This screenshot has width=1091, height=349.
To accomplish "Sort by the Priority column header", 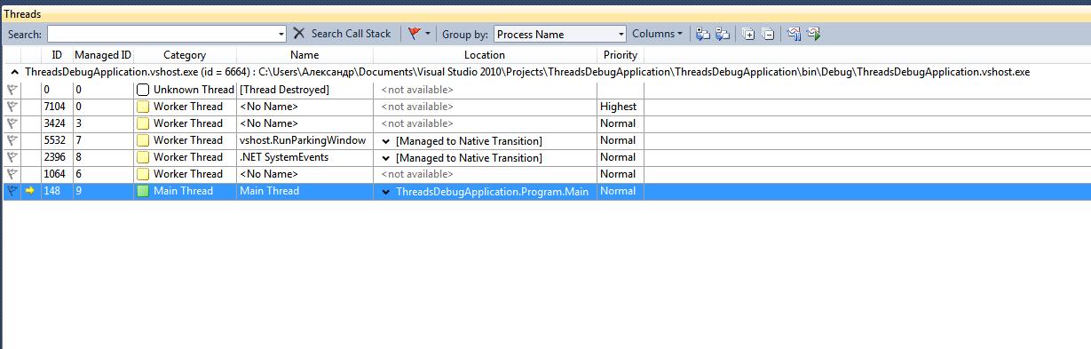I will [x=620, y=55].
